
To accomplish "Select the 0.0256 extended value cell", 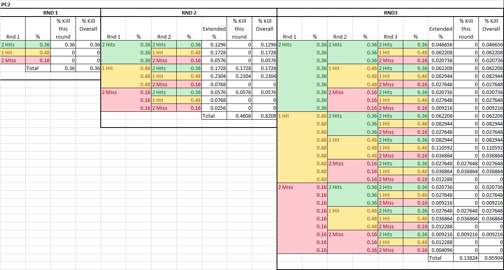I will click(x=214, y=108).
